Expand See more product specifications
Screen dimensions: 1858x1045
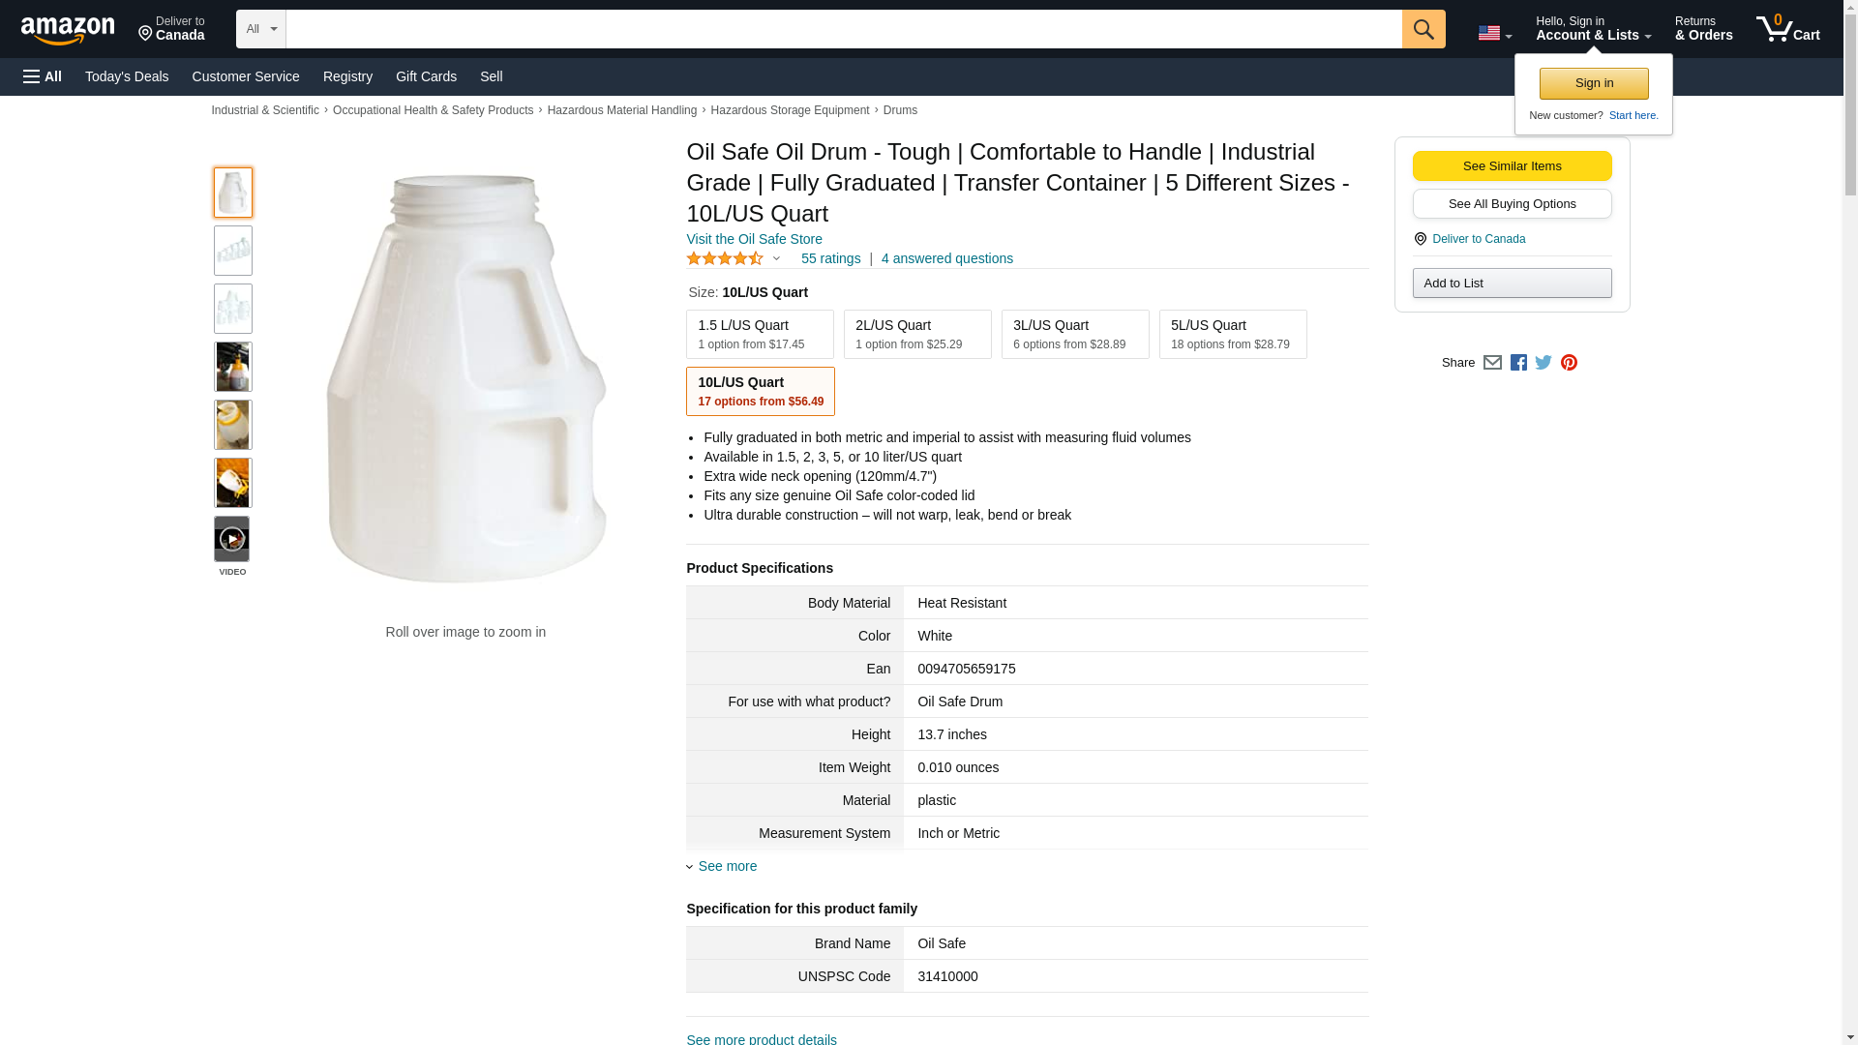click(727, 866)
